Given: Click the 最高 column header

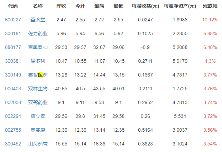Looking at the screenshot, I should 99,6.
